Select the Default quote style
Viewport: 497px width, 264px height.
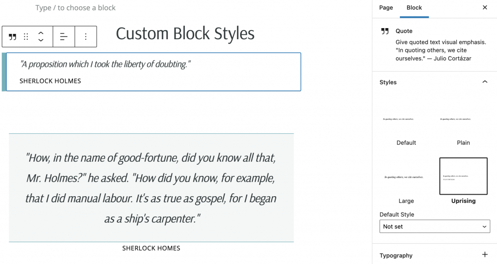pos(406,124)
